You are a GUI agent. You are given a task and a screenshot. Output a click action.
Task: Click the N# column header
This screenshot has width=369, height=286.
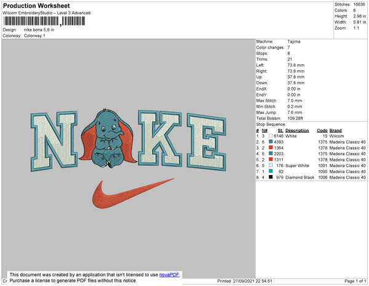click(264, 131)
